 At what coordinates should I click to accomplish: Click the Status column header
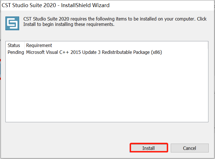pyautogui.click(x=14, y=45)
